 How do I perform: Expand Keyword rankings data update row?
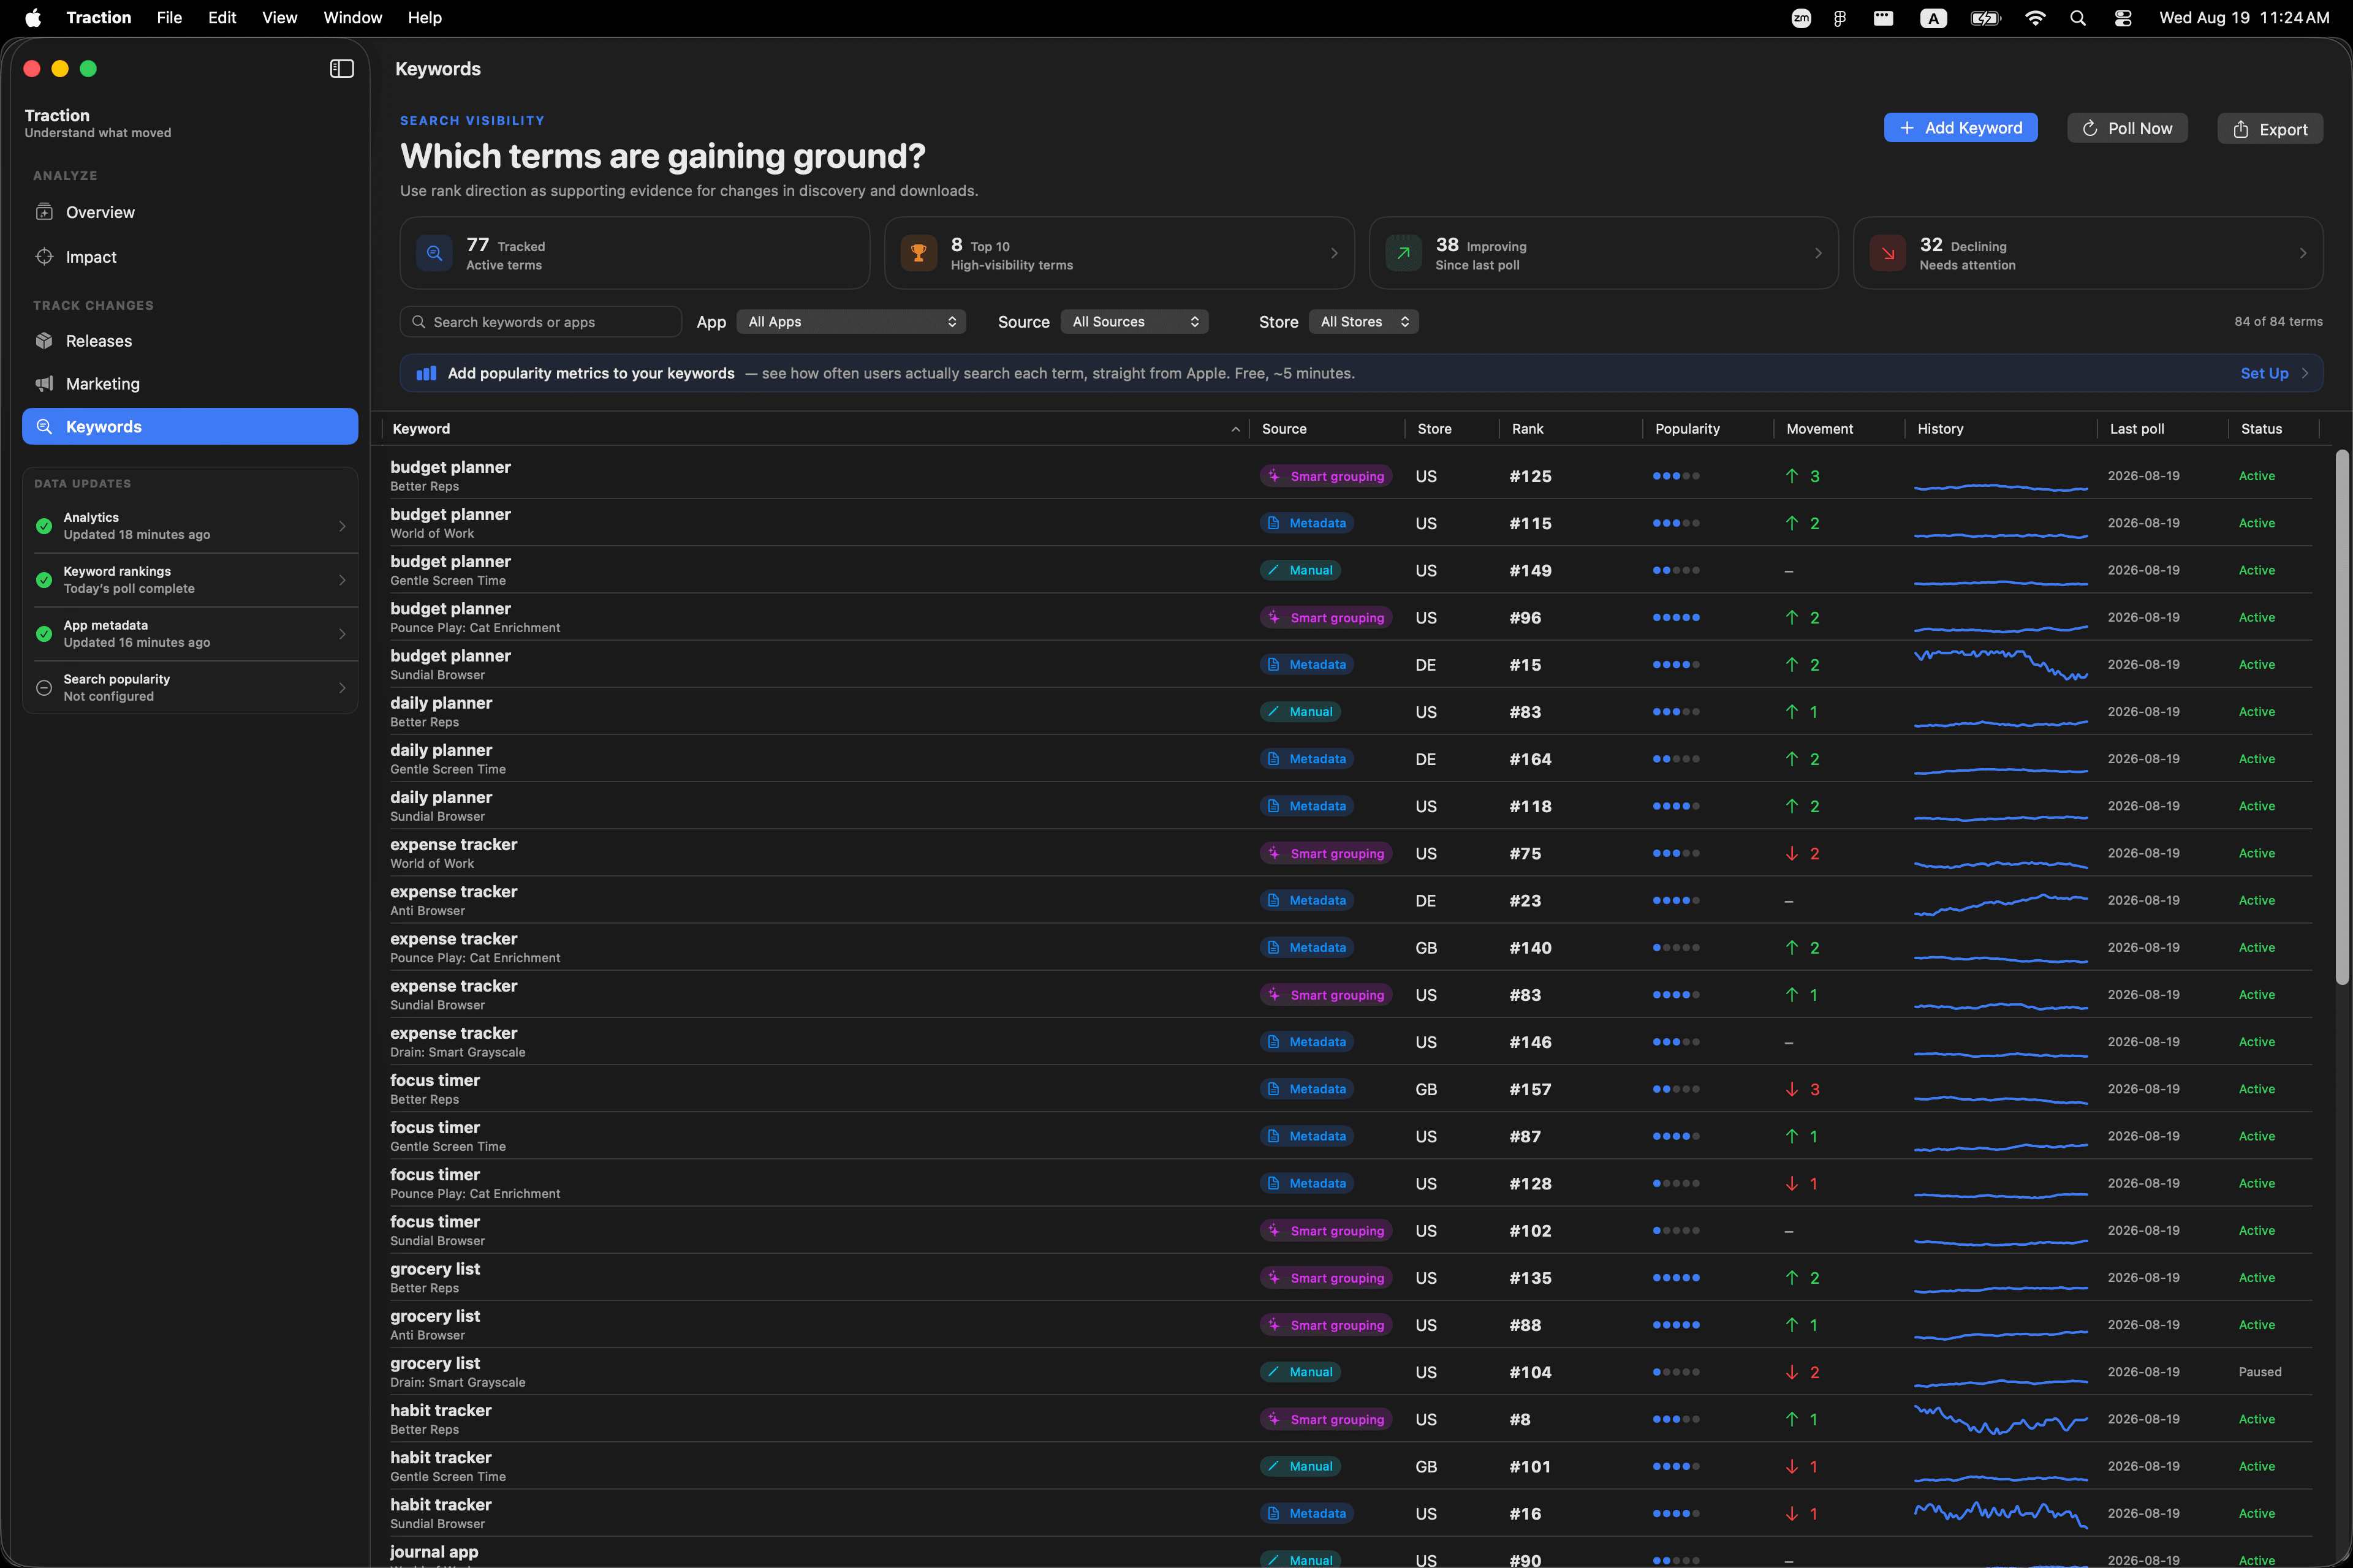coord(190,580)
